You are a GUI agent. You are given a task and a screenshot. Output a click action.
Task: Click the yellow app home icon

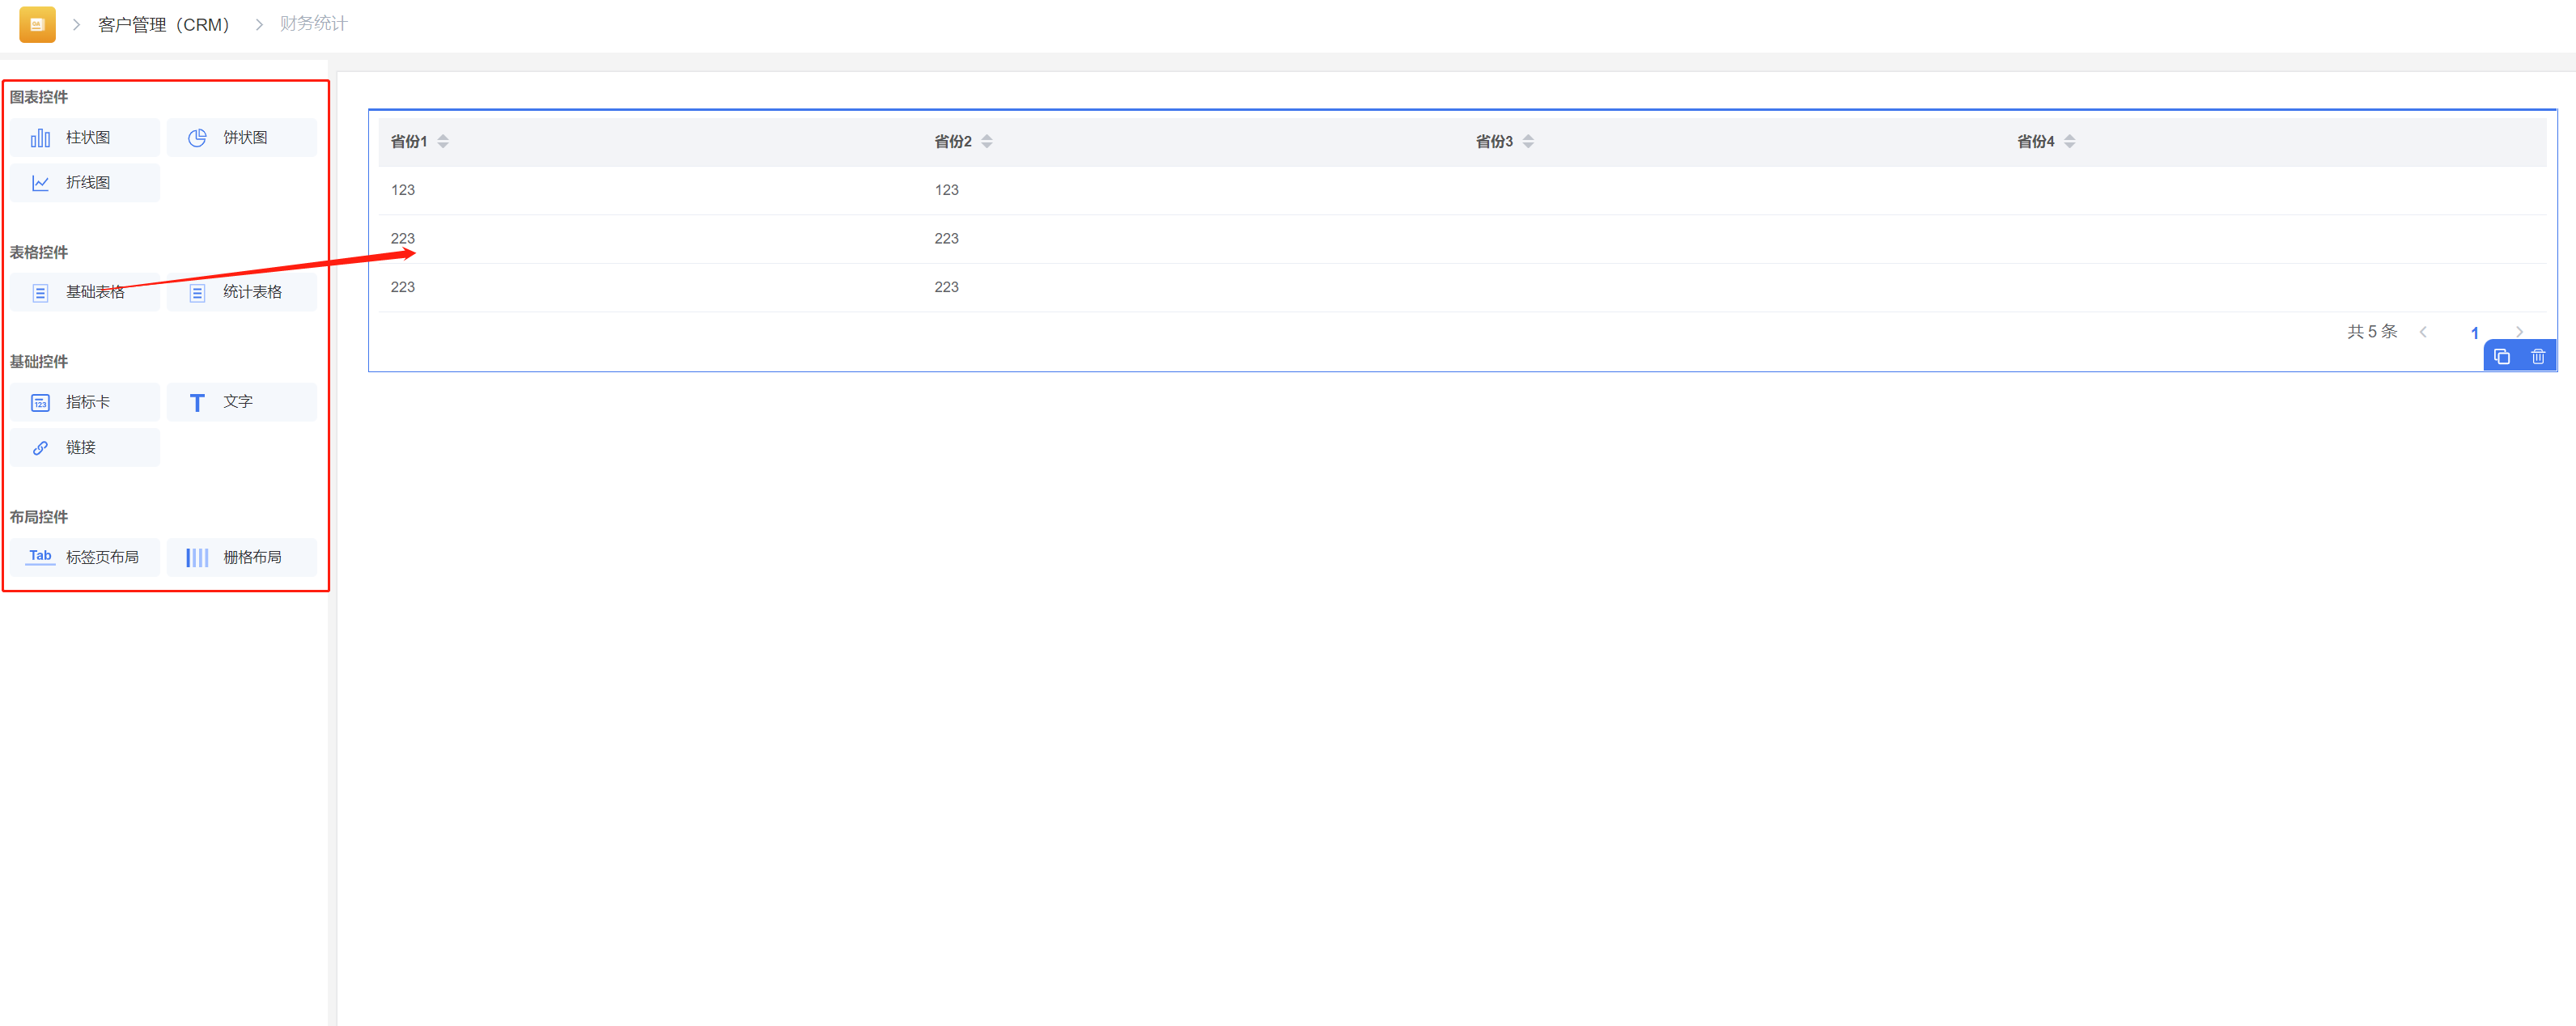[37, 24]
